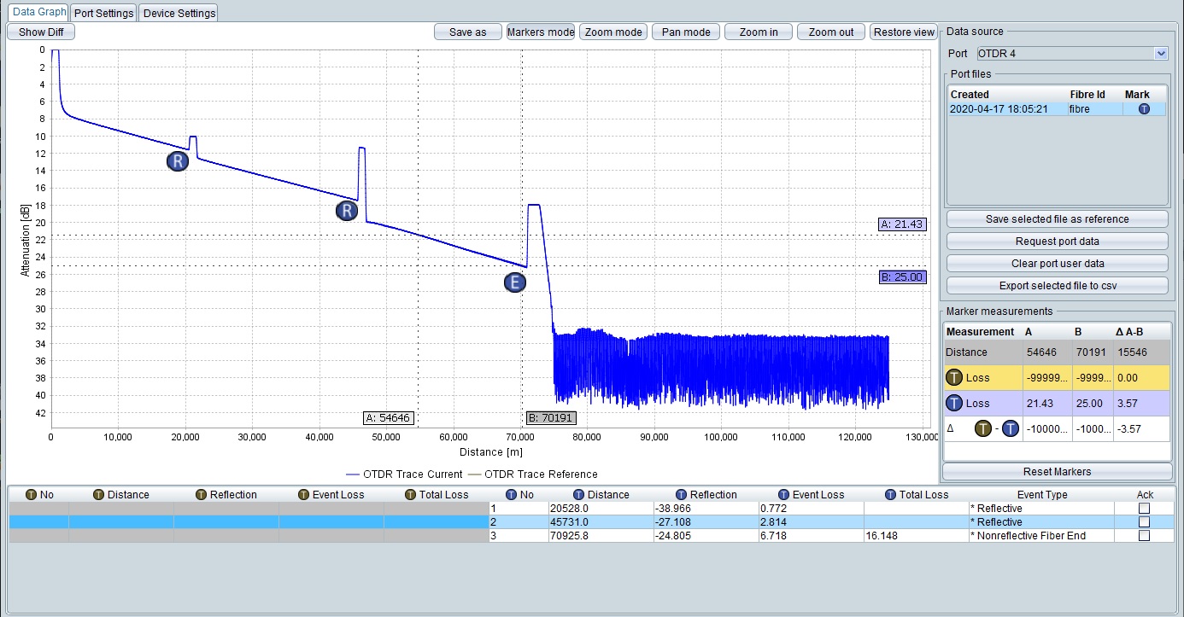Click Export selected file to csv
The height and width of the screenshot is (617, 1184).
(1057, 286)
